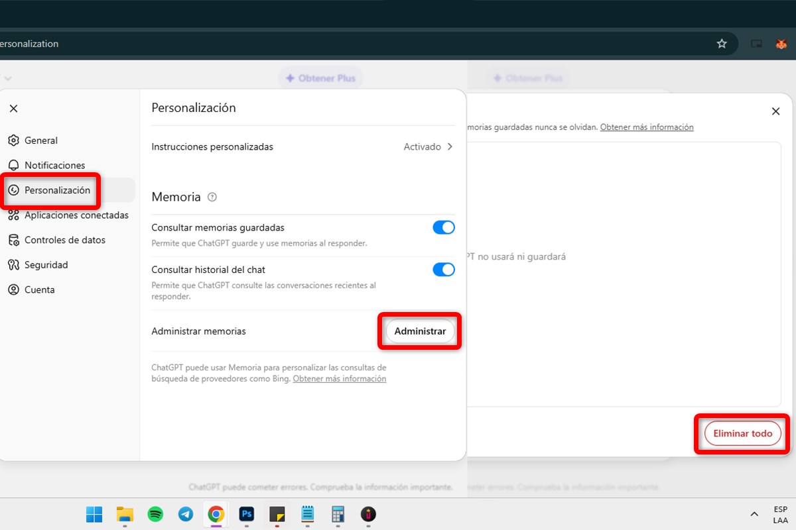The image size is (796, 530).
Task: Bookmark this page with star icon
Action: pos(722,44)
